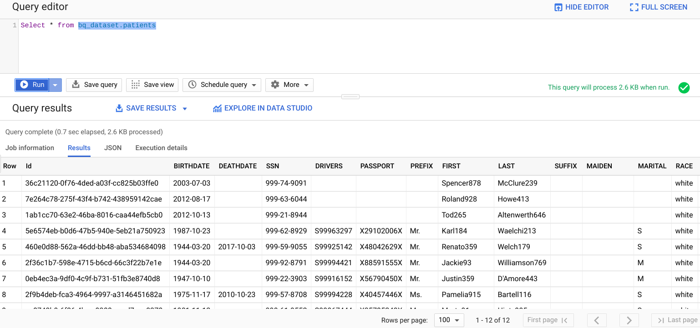
Task: Click the Save view button
Action: tap(152, 85)
